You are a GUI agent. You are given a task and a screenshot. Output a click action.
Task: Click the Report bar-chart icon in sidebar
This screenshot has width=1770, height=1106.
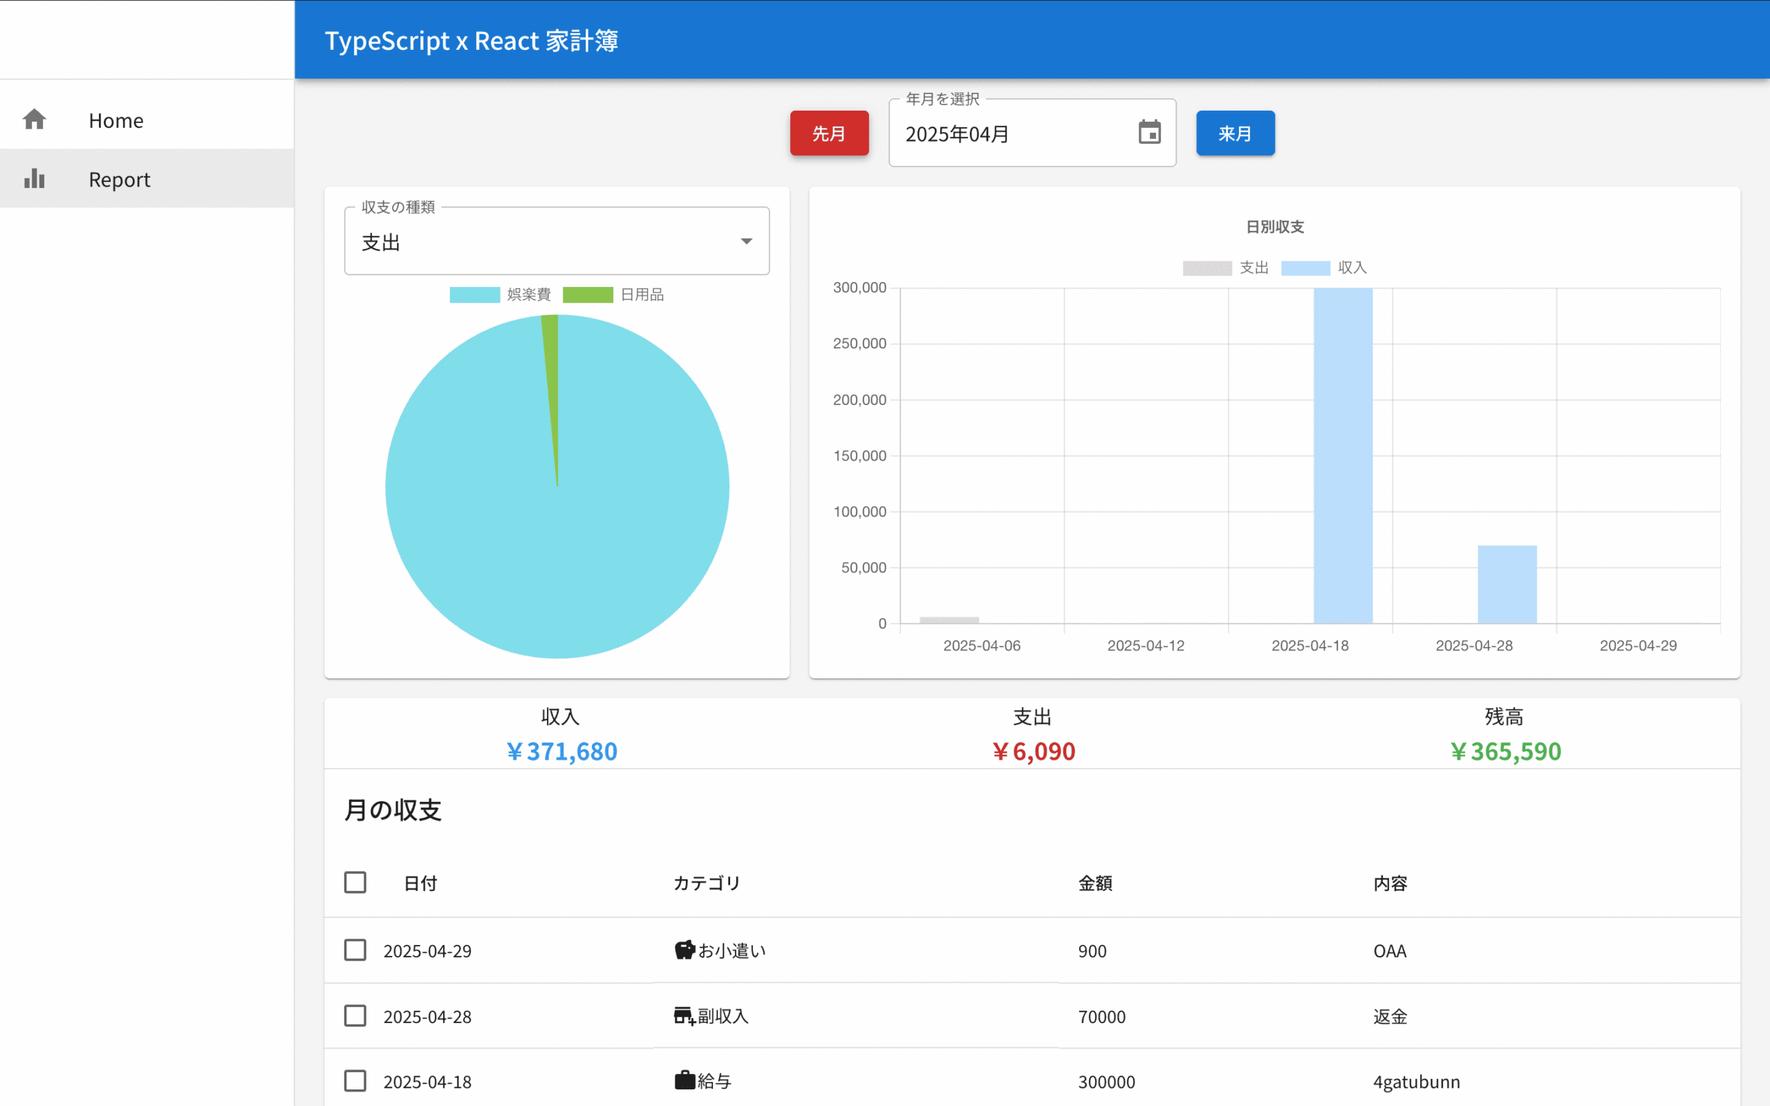[x=35, y=178]
